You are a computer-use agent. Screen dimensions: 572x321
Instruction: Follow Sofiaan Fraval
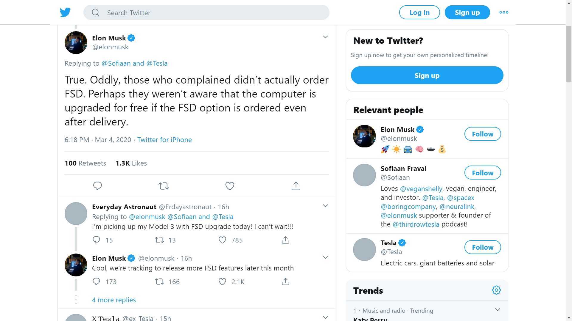(x=482, y=173)
